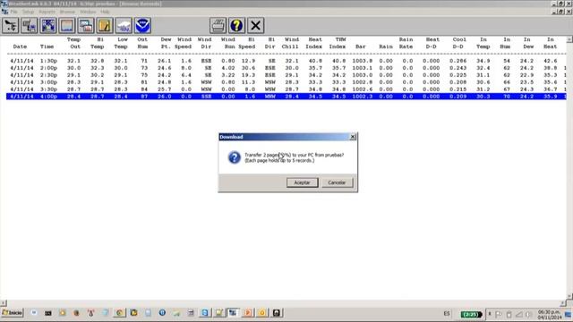
Task: Click the In Heat value 42.6
Action: (x=550, y=61)
